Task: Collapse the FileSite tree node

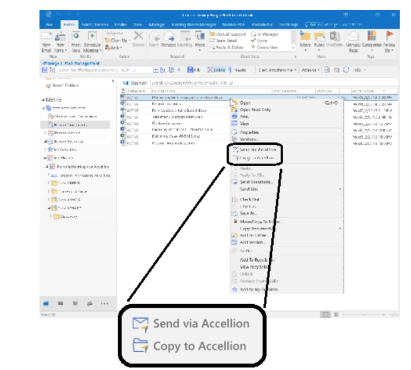Action: point(43,100)
